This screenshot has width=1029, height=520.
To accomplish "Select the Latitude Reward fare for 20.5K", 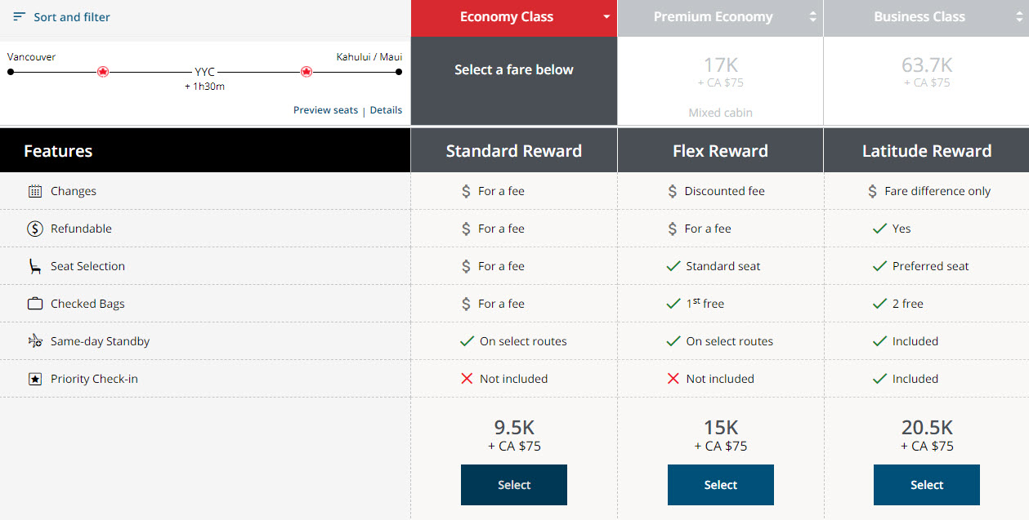I will tap(926, 484).
